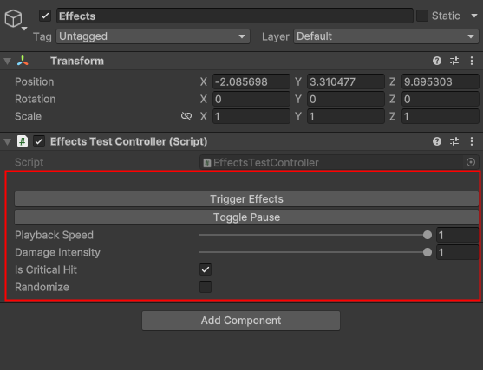Open the Layer dropdown showing Default

pos(386,36)
